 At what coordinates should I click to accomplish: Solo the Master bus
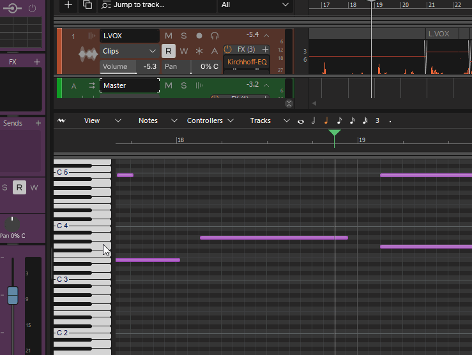pos(183,85)
